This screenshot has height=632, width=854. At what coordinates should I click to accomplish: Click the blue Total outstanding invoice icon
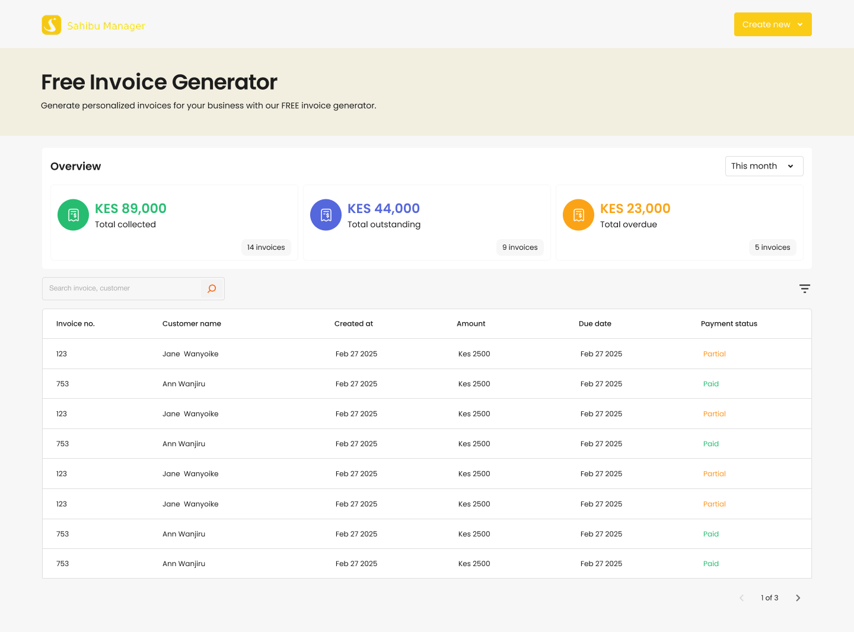pos(326,215)
